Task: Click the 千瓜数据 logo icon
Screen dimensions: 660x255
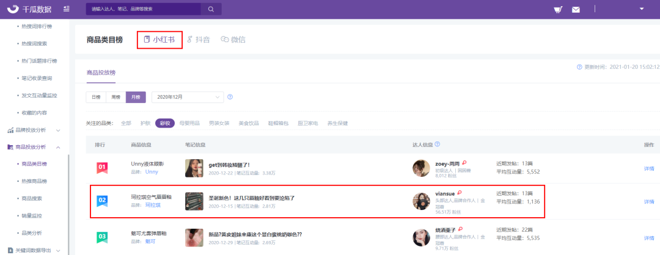Action: (x=13, y=9)
